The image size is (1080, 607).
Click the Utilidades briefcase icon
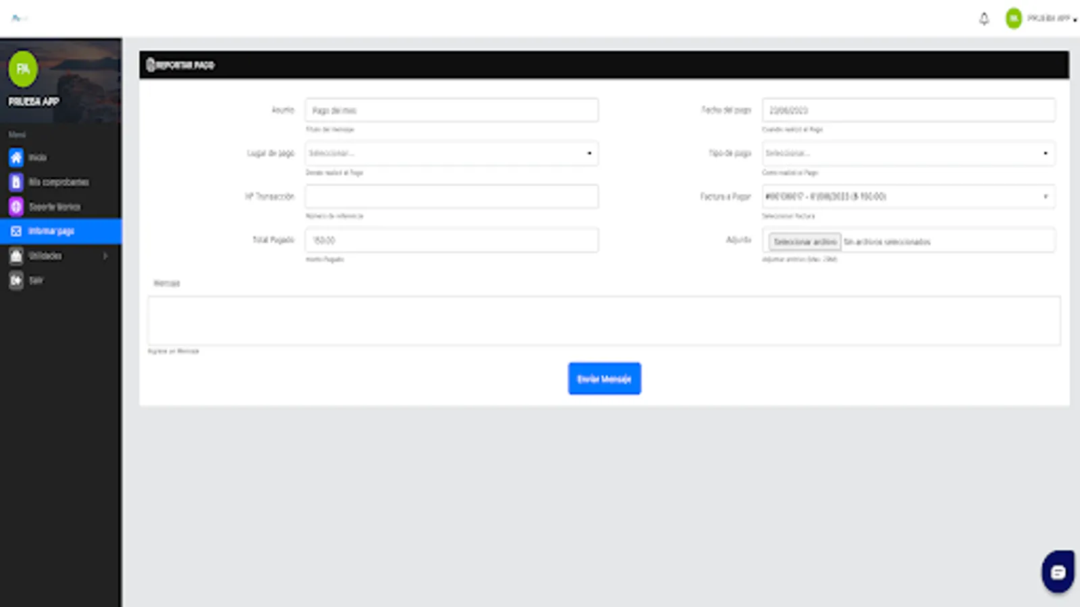tap(16, 256)
